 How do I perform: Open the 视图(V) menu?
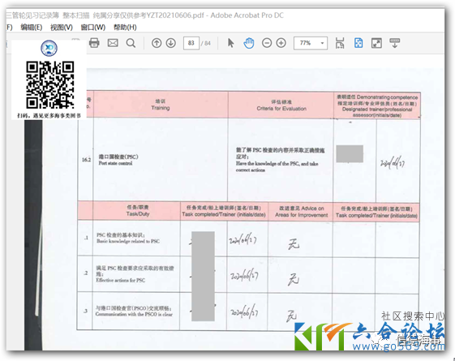61,28
